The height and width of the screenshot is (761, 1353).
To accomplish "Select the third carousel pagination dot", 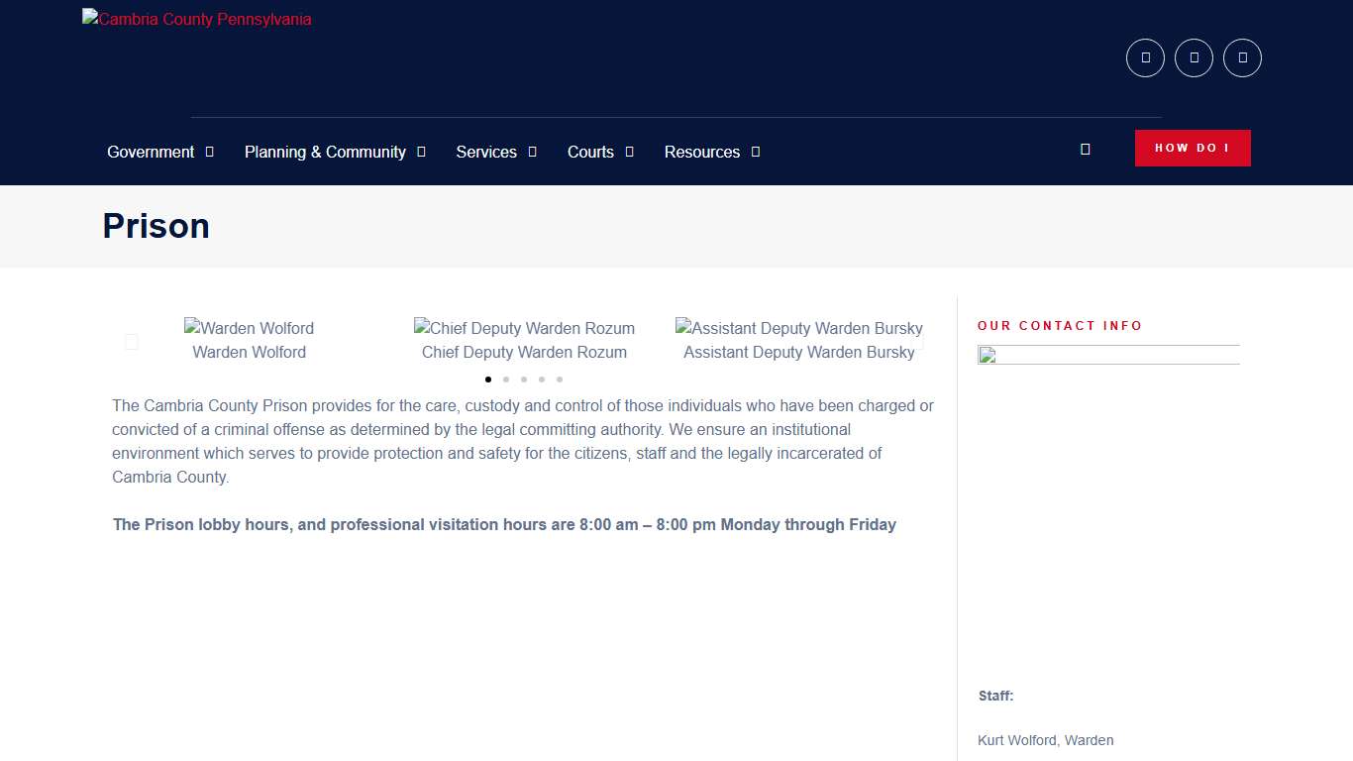I will coord(524,380).
